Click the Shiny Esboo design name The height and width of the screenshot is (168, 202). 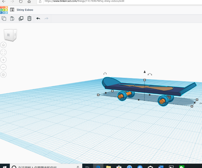click(x=25, y=10)
